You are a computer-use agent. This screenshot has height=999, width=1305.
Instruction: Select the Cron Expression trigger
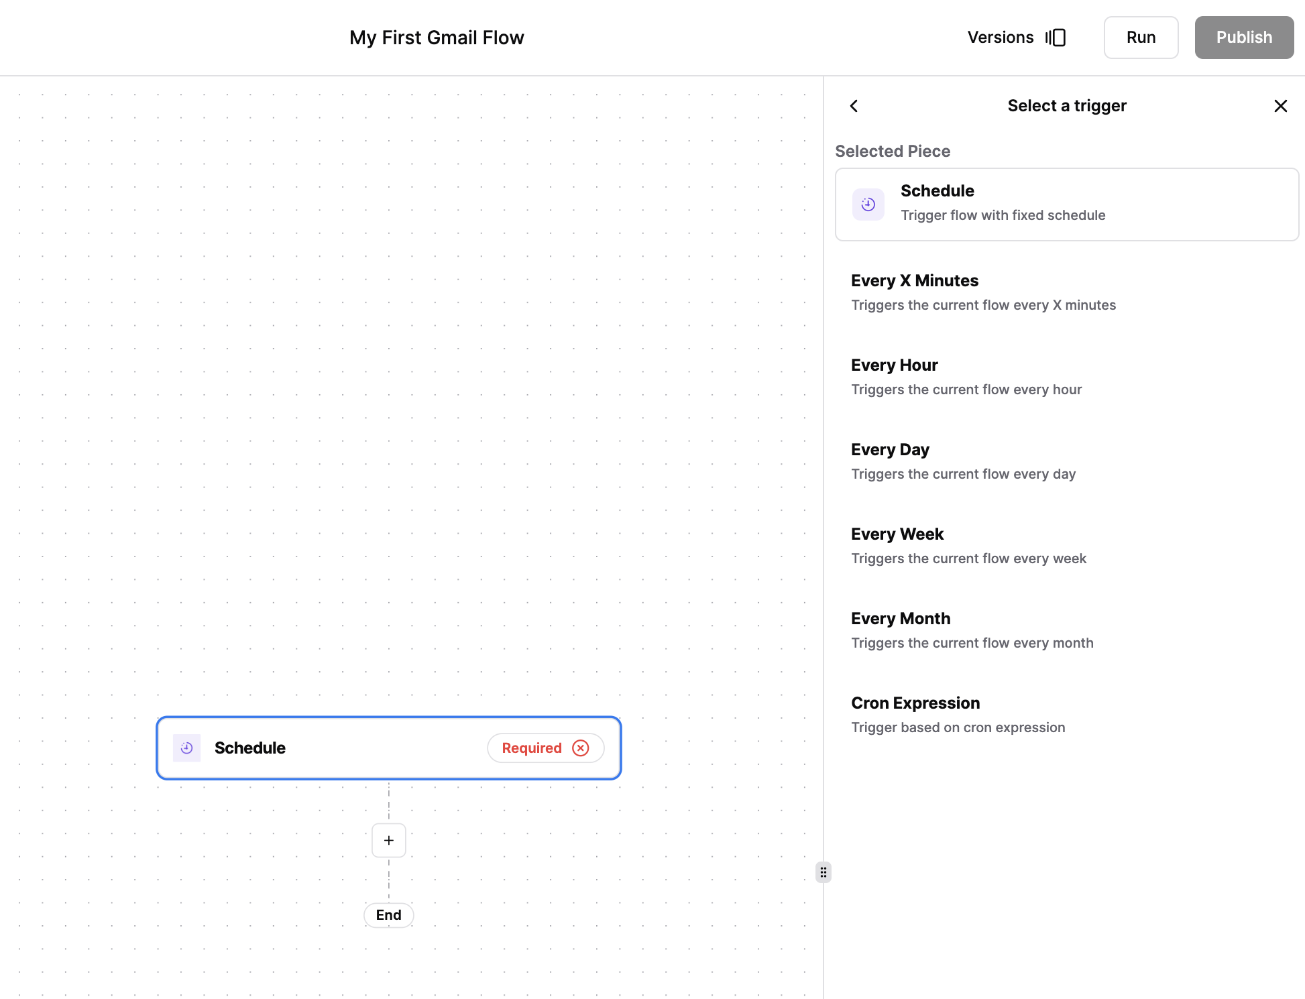[1067, 715]
